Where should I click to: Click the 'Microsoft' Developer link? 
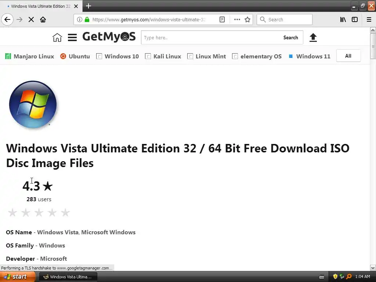[54, 258]
